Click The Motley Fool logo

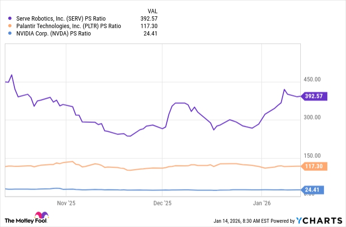pos(27,218)
